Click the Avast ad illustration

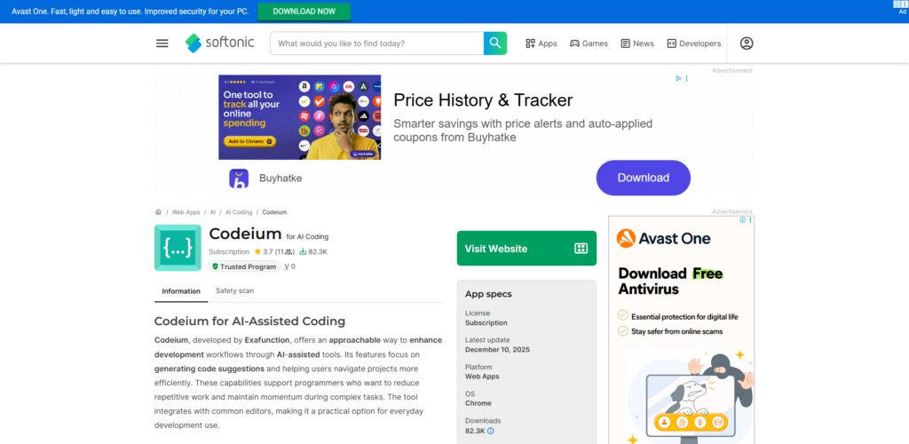pyautogui.click(x=689, y=396)
